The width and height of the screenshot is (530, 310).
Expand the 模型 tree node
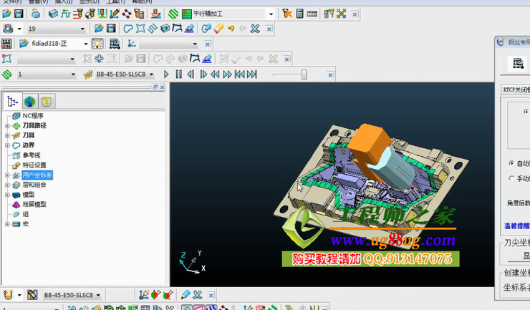7,194
